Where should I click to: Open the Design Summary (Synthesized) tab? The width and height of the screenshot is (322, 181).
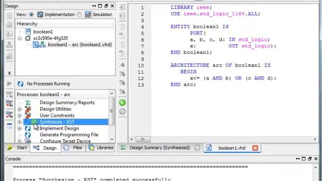[x=159, y=148]
